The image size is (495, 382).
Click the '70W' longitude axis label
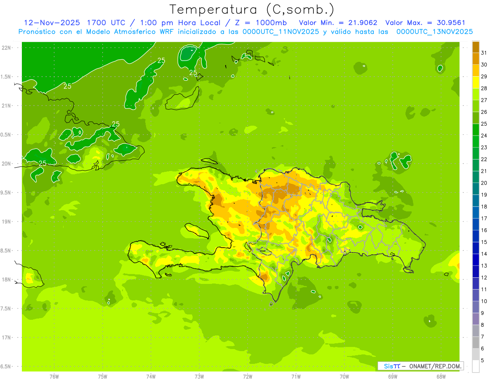click(x=344, y=376)
